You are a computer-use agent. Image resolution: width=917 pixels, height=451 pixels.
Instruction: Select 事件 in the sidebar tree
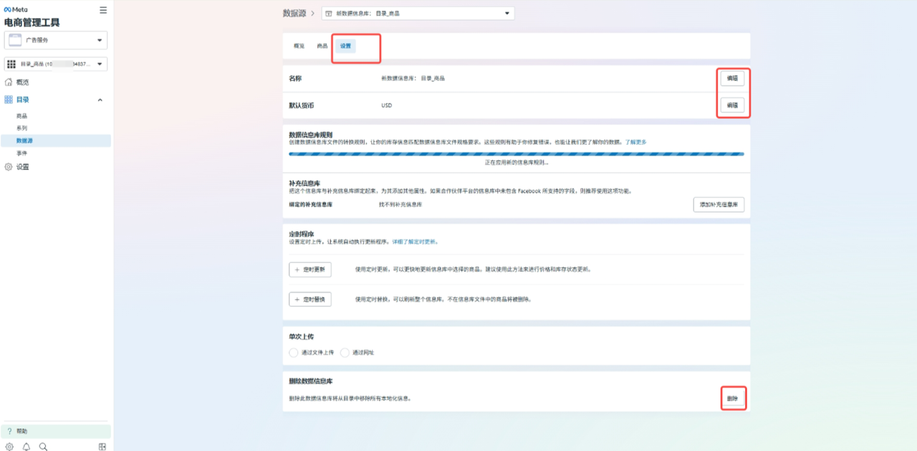pyautogui.click(x=22, y=153)
